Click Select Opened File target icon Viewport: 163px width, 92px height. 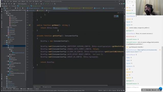click(16, 8)
